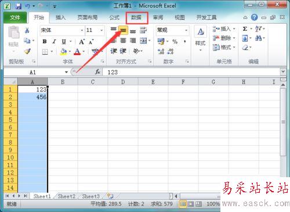The width and height of the screenshot is (290, 212).
Task: Click Decrease Font Size button
Action: (91, 42)
